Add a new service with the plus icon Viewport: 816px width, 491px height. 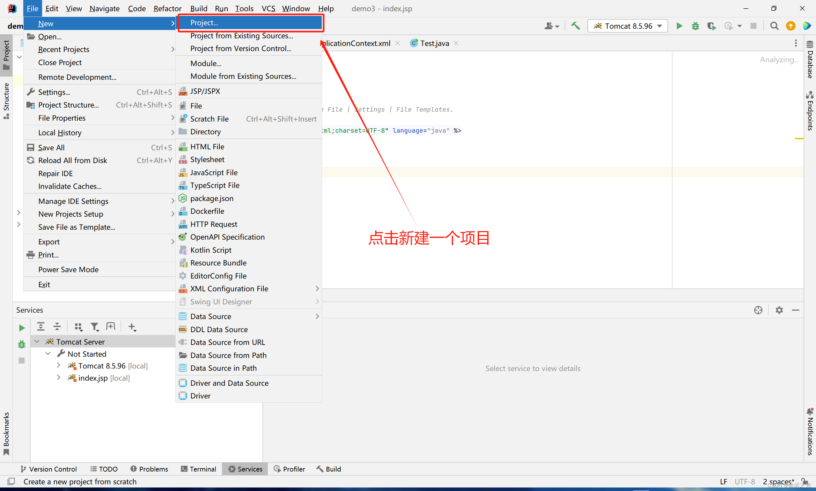pos(132,327)
